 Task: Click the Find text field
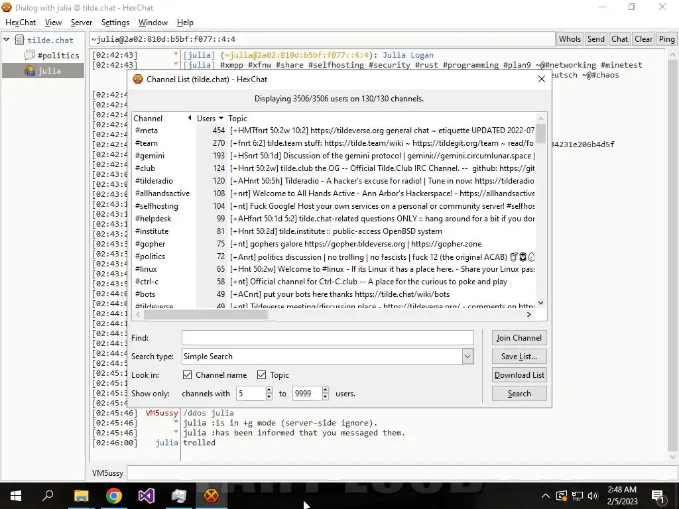click(328, 337)
